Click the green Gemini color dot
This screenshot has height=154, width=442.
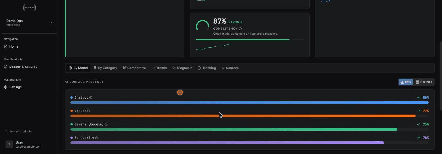coord(72,124)
